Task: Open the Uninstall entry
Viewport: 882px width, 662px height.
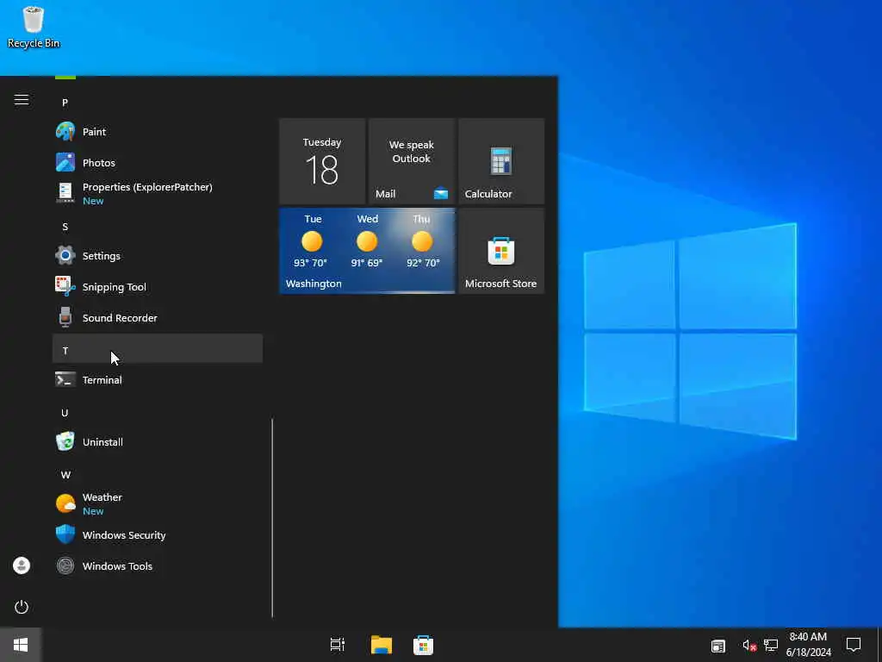Action: pos(158,442)
